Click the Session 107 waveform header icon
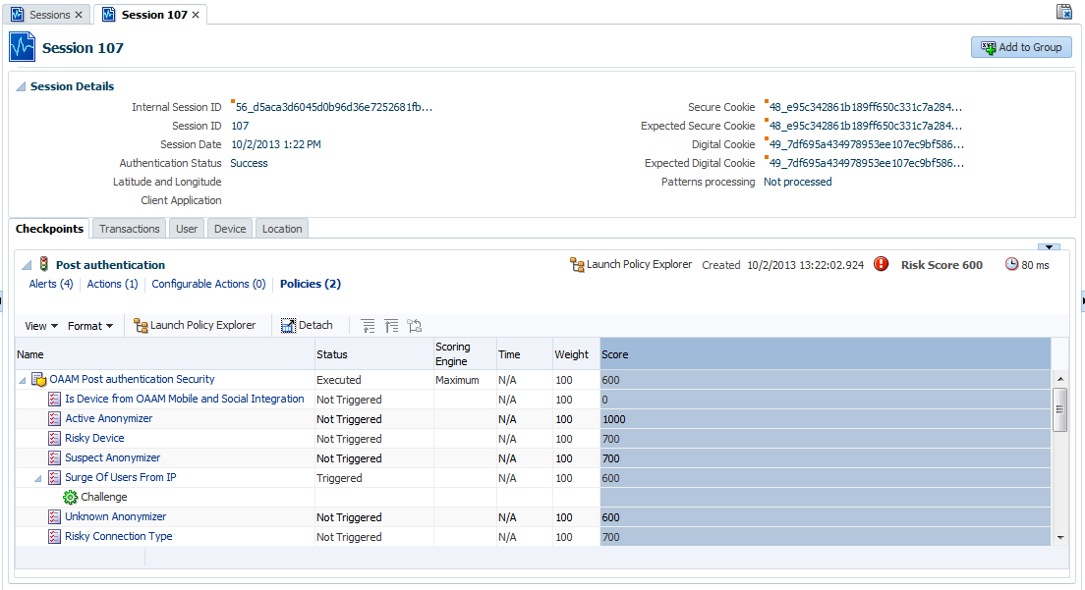Viewport: 1085px width, 590px height. (23, 47)
